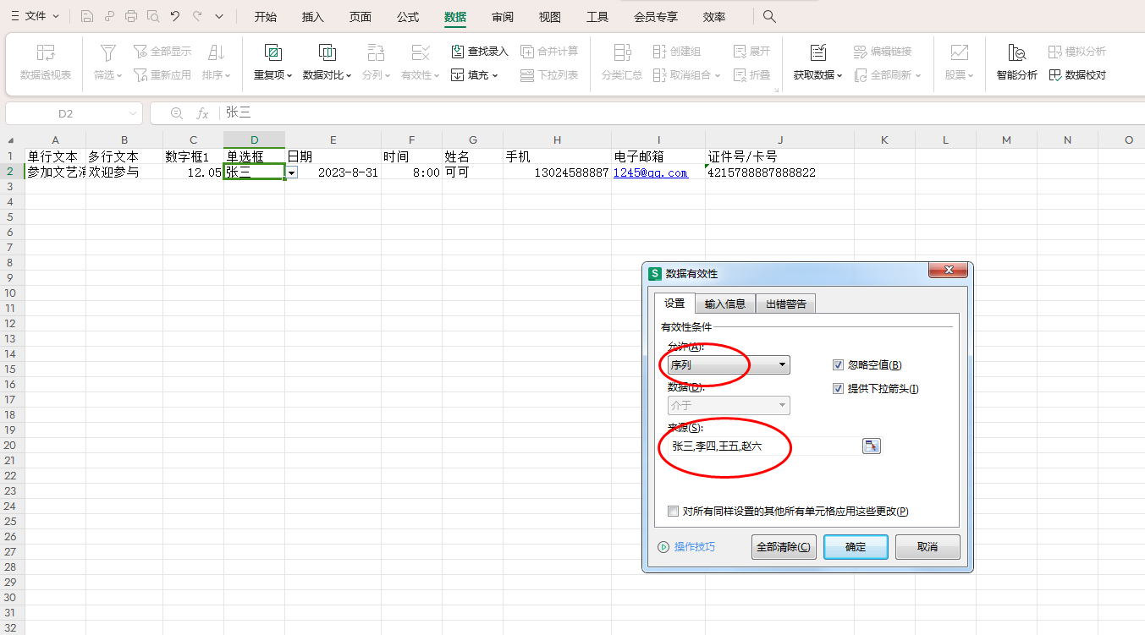
Task: Click the 来源 input field with names
Action: [x=762, y=446]
